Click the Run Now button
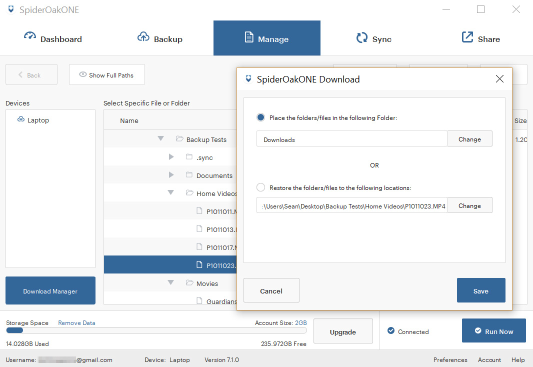This screenshot has height=367, width=533. [x=494, y=330]
